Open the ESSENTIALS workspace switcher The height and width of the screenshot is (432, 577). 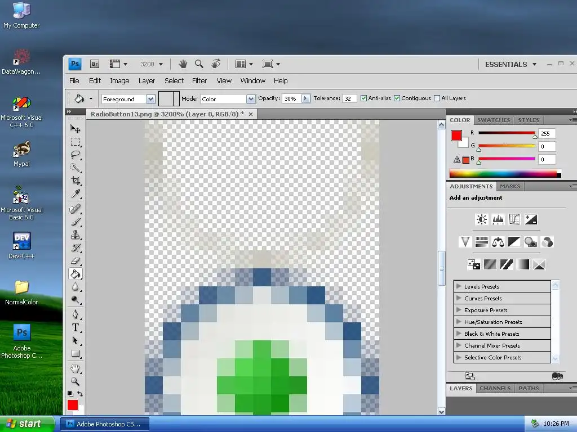click(x=511, y=64)
